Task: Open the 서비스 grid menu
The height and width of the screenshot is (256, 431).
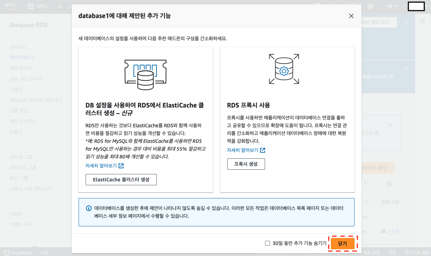Action: (37, 6)
